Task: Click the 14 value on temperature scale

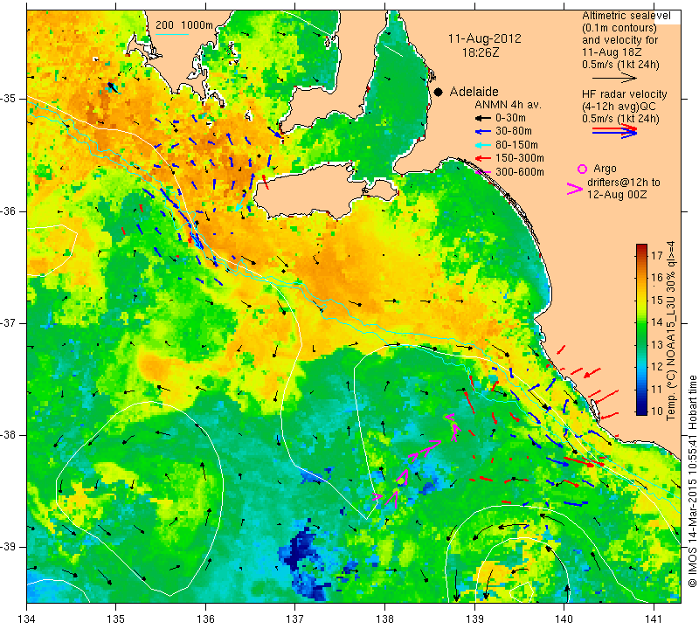Action: 657,322
